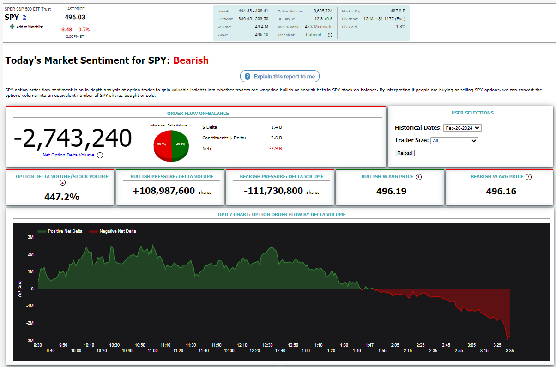Screen dimensions: 556x367
Task: Click the -111,730,800 bearish pressure value
Action: 273,191
